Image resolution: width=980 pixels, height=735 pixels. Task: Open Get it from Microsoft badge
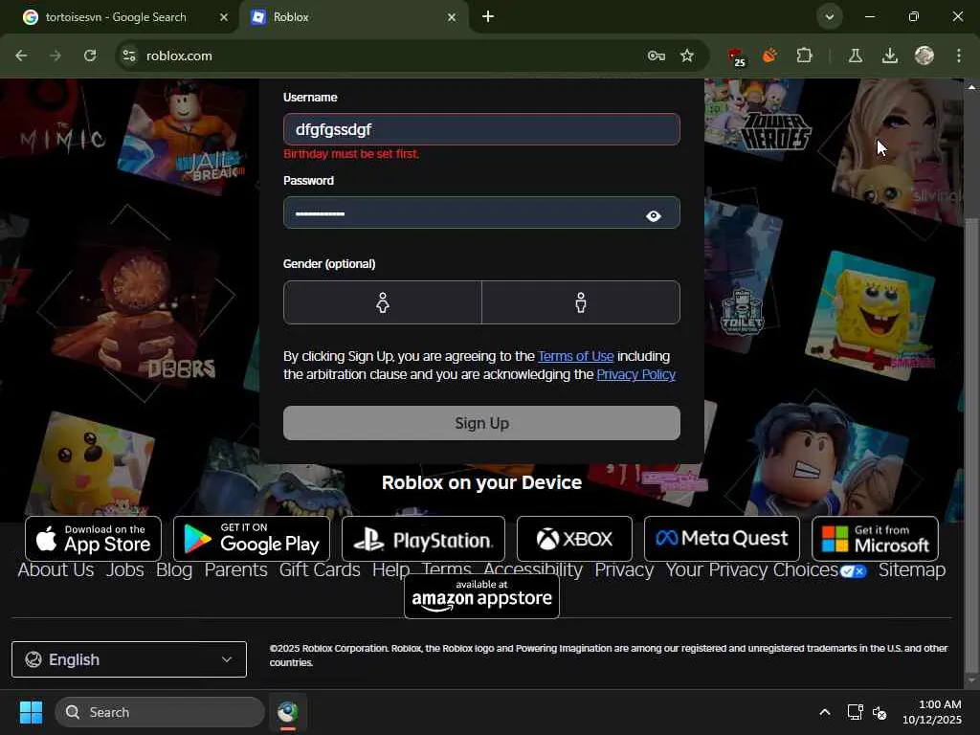tap(875, 539)
